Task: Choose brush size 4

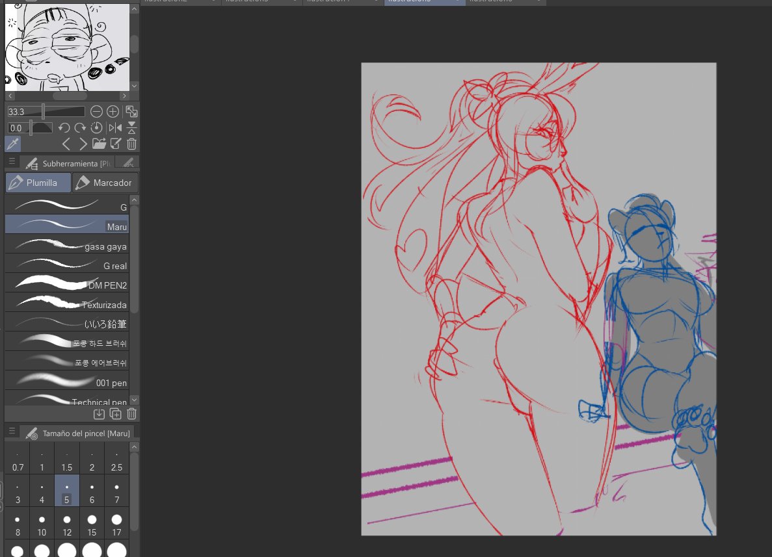Action: point(42,491)
